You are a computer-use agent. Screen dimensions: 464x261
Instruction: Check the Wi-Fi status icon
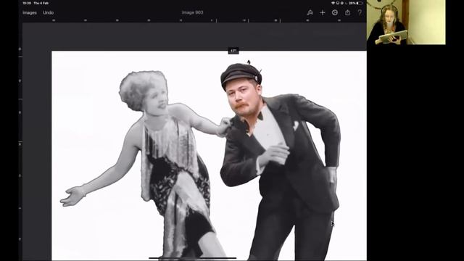[x=333, y=3]
